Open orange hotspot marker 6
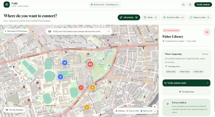The width and height of the screenshot is (215, 117). pos(87,107)
